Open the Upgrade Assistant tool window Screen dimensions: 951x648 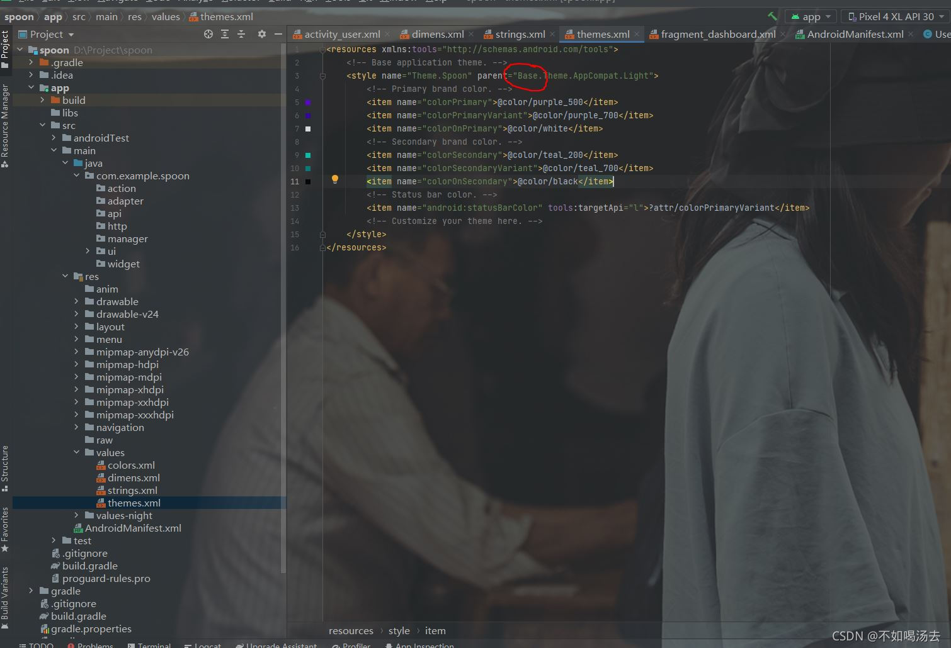click(x=276, y=645)
